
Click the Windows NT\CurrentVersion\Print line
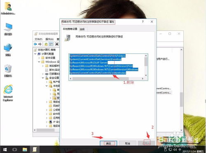click(x=101, y=66)
